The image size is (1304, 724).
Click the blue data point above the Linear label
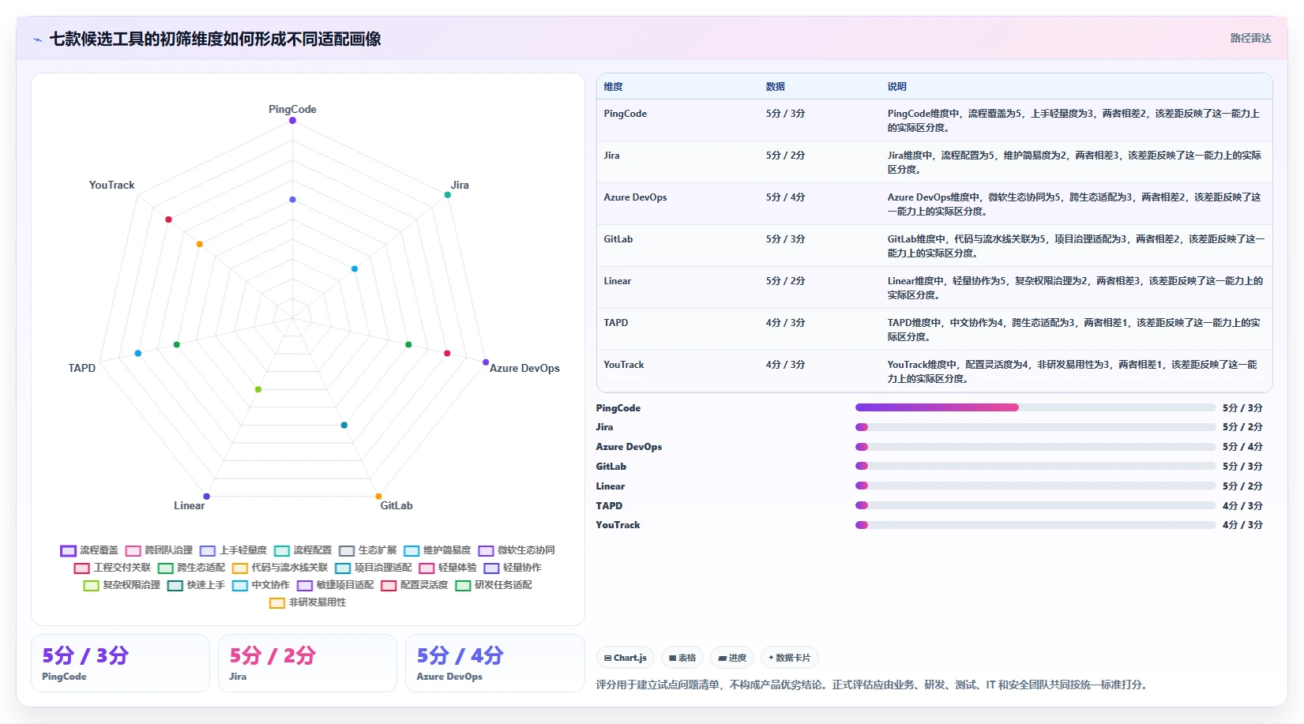point(207,497)
